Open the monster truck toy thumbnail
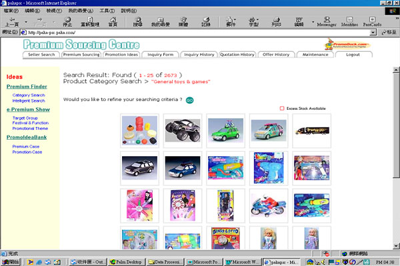 [x=182, y=130]
